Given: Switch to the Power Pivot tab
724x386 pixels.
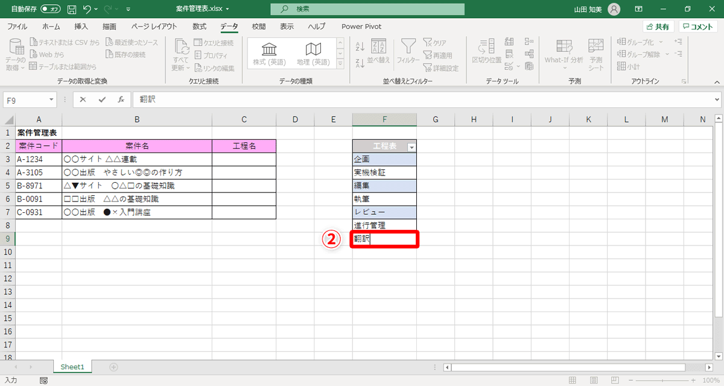Looking at the screenshot, I should [x=361, y=27].
